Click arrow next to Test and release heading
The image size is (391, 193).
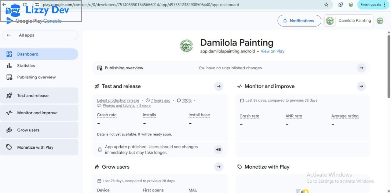pos(219,86)
